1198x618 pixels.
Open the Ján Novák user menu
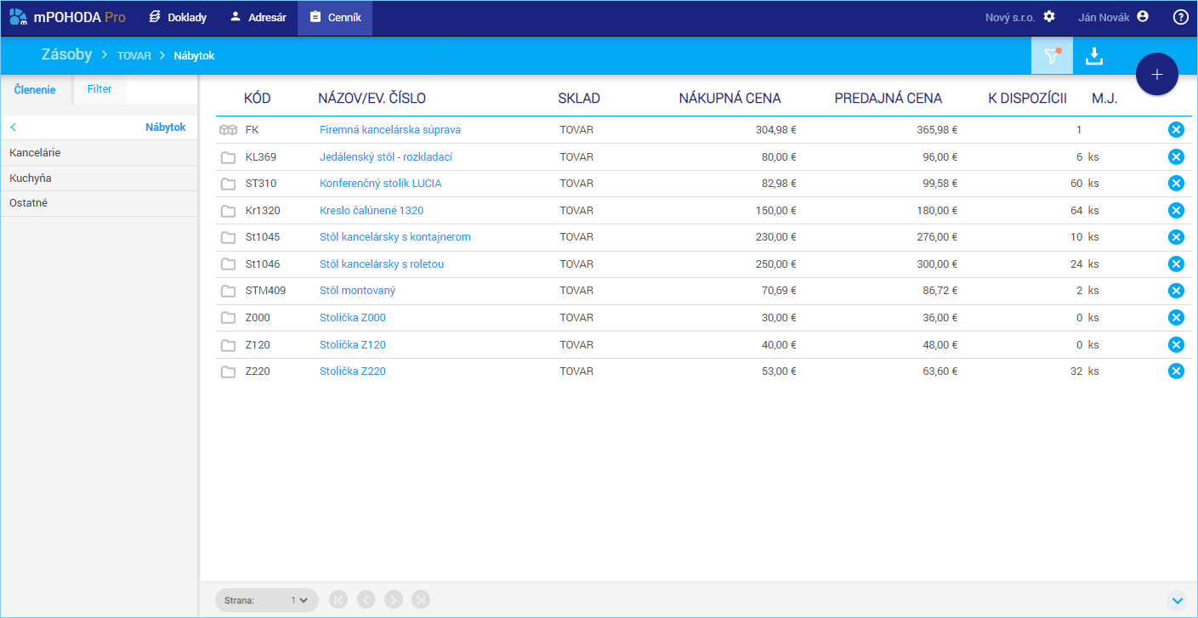tap(1113, 17)
